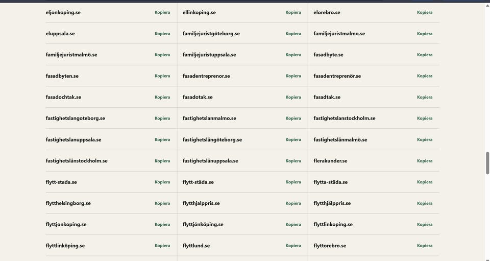Copy fastighetslångöteborg.se domain
Image resolution: width=490 pixels, height=261 pixels.
pyautogui.click(x=293, y=140)
